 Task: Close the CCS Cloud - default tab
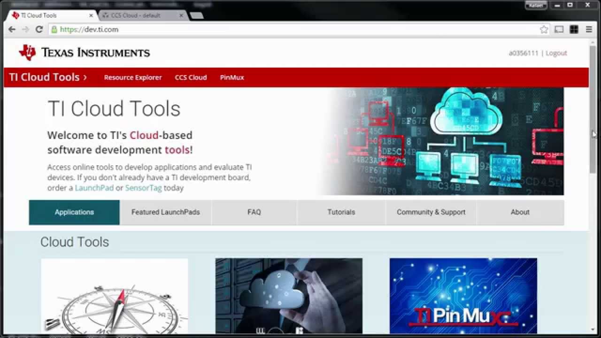pyautogui.click(x=181, y=15)
